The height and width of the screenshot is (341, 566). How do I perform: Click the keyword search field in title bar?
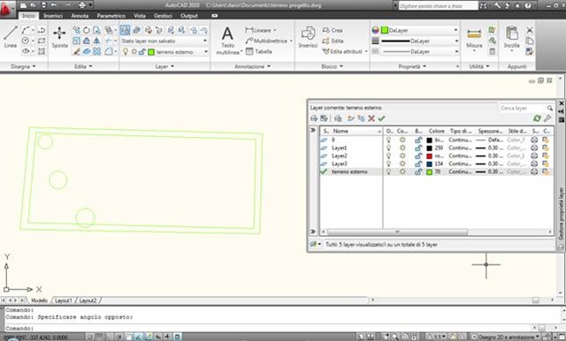tap(439, 5)
